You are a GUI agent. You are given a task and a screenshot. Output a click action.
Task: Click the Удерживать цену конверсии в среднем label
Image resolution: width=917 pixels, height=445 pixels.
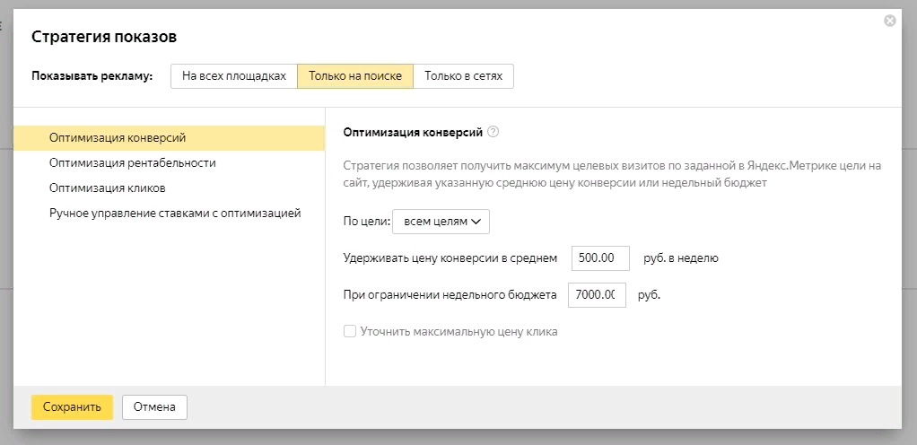coord(450,258)
